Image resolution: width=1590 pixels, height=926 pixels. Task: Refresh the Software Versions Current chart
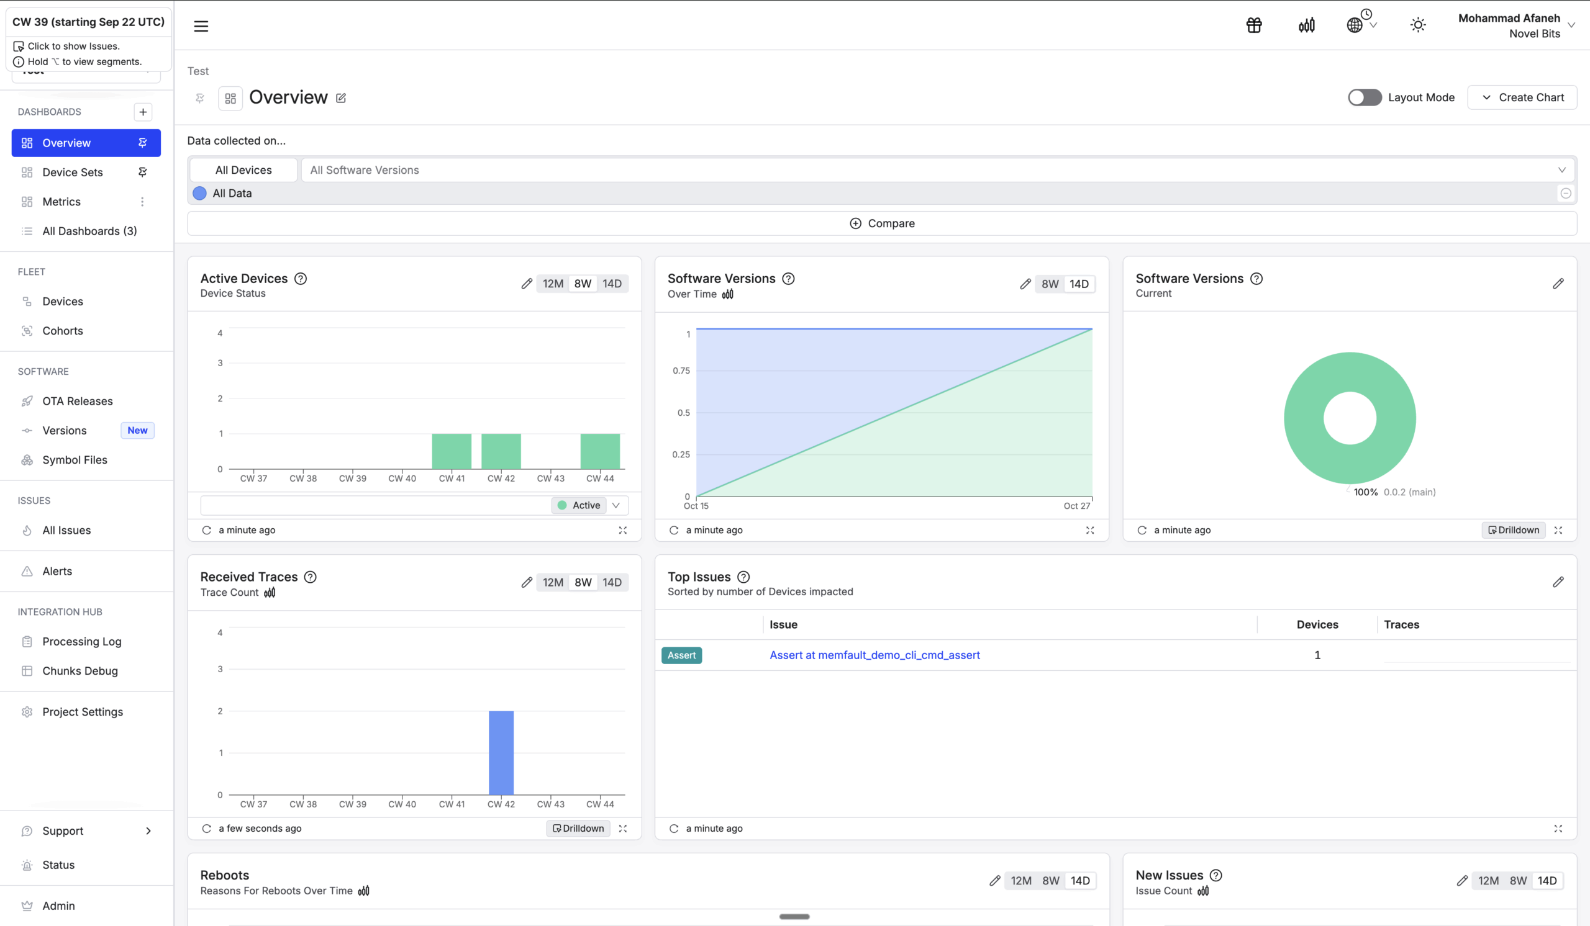coord(1142,530)
